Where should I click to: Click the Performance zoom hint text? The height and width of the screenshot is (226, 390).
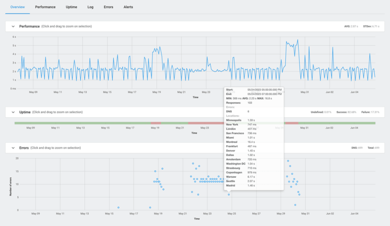click(67, 26)
